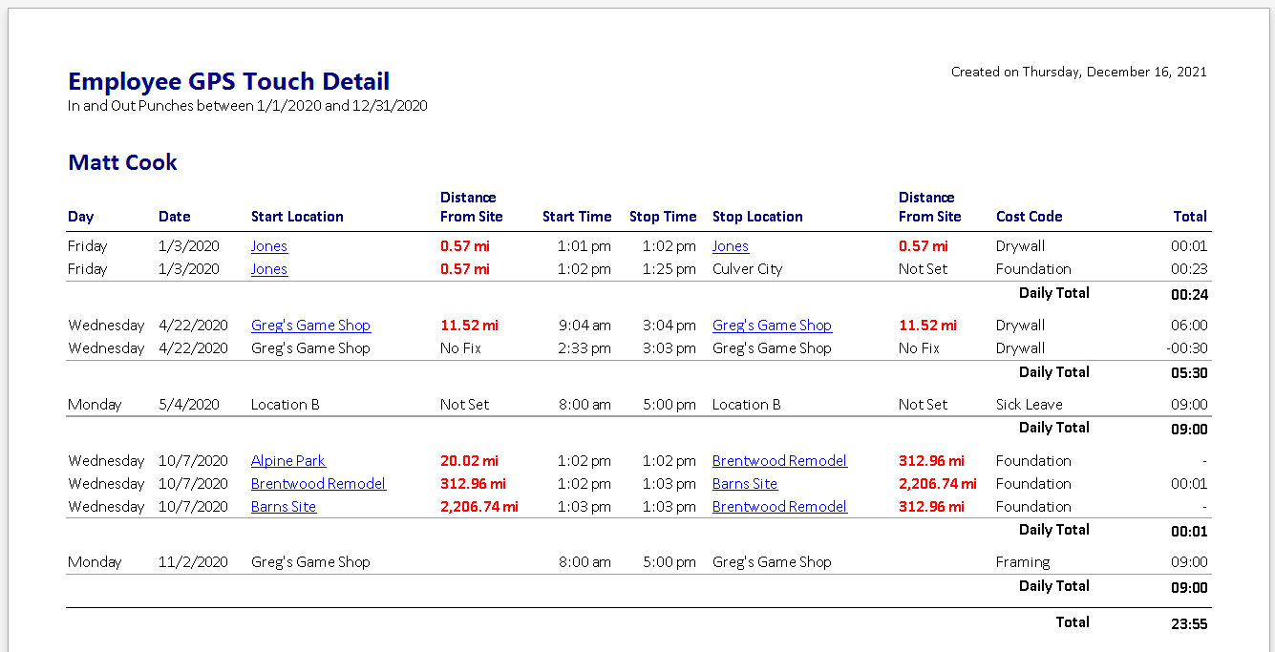Click Brentwood Remodel link in Start Location column
The width and height of the screenshot is (1275, 652).
[x=318, y=484]
